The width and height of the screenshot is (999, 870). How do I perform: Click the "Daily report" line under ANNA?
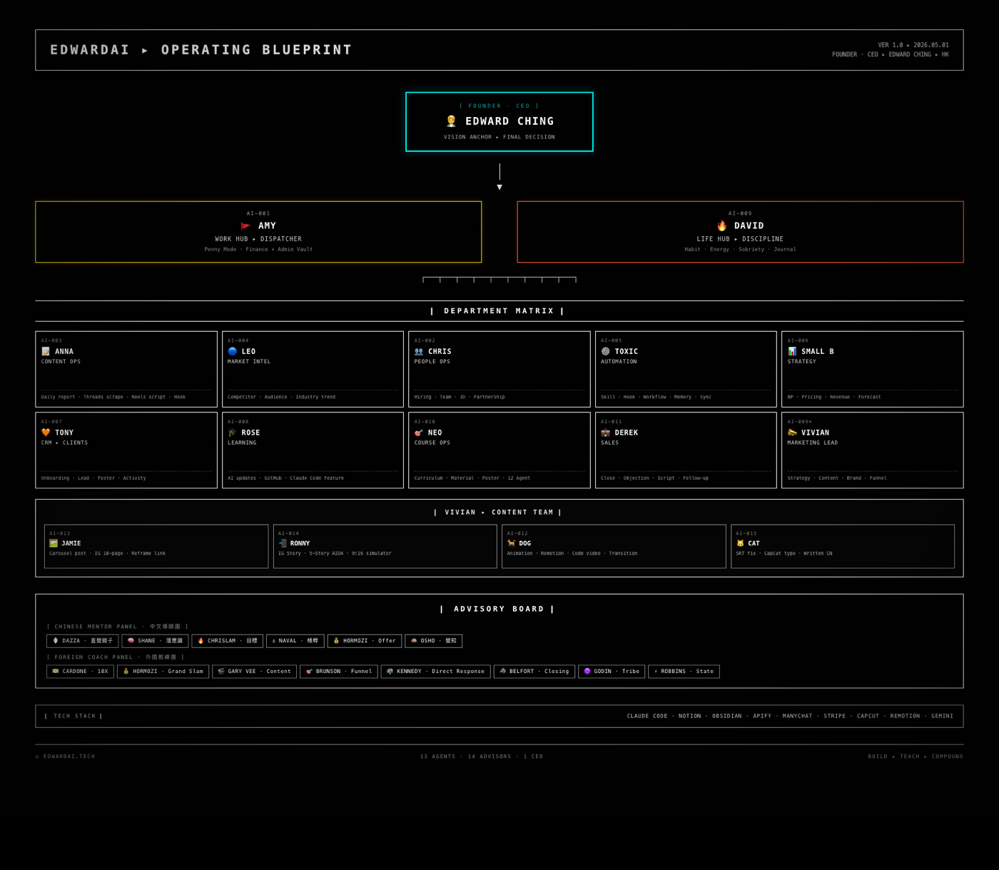pyautogui.click(x=113, y=397)
